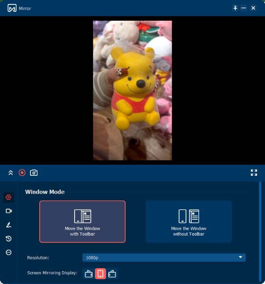Rotate mirroring display to the right
This screenshot has width=265, height=284.
[x=112, y=274]
